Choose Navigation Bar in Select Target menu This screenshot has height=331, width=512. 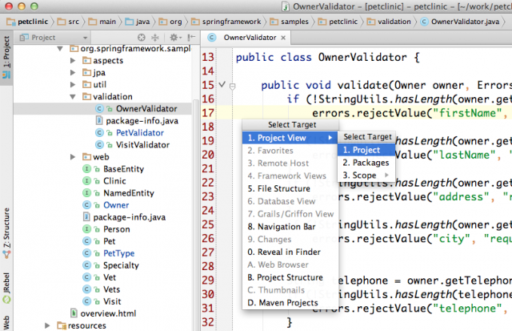[290, 227]
